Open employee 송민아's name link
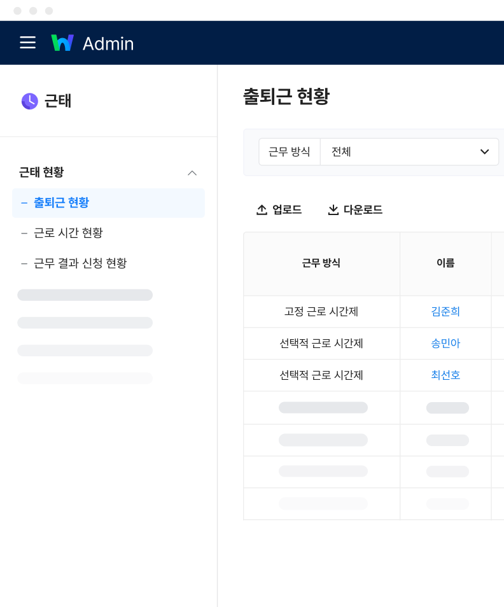Viewport: 504px width, 607px height. pyautogui.click(x=445, y=344)
